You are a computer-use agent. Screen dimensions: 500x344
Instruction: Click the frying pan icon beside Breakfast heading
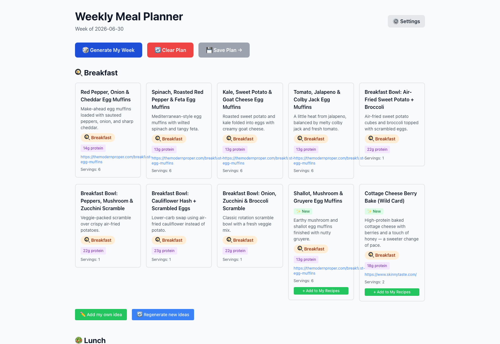[x=79, y=73]
